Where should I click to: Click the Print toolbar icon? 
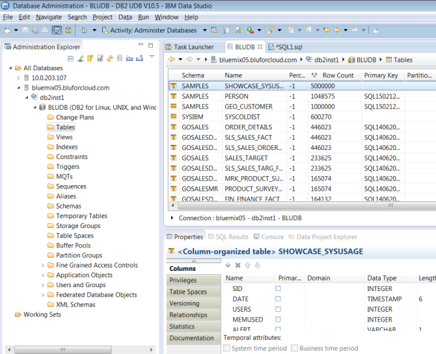tap(45, 31)
